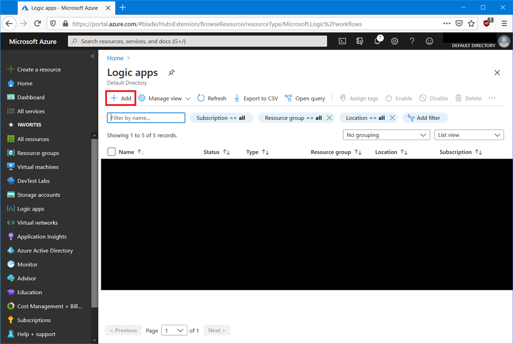Click the Delete command
This screenshot has width=513, height=344.
click(x=468, y=98)
